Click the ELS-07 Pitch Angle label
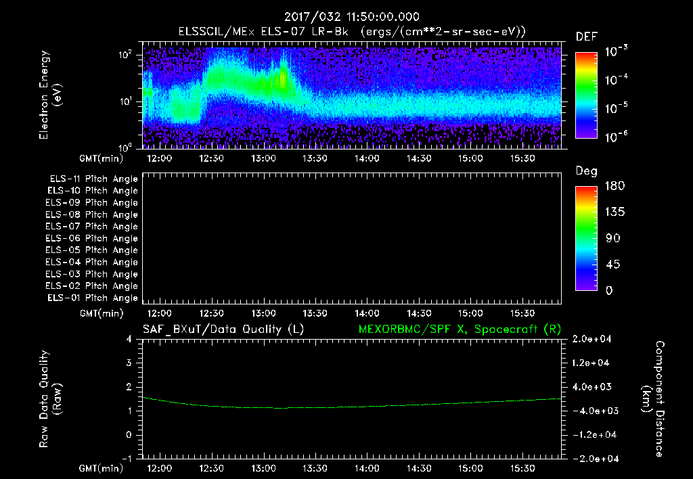 tap(91, 226)
